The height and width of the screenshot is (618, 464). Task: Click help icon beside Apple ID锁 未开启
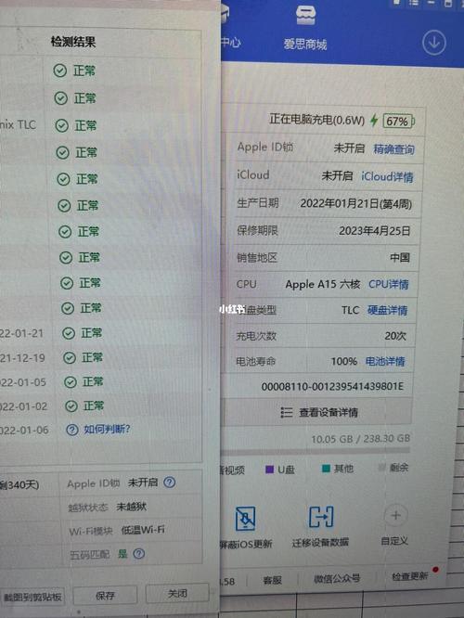tap(170, 483)
